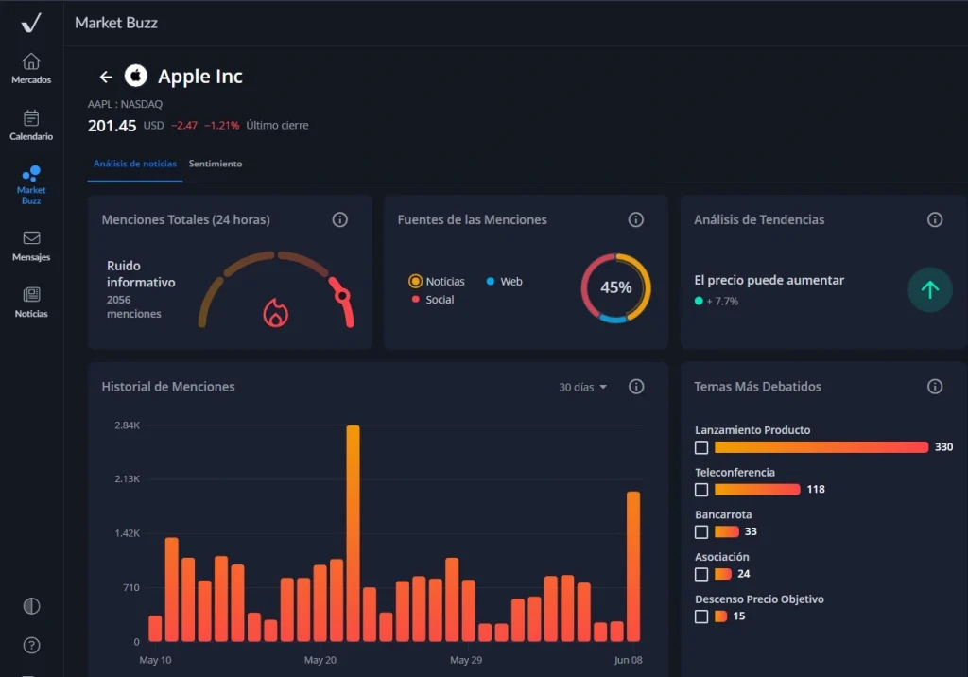Click the AAPL : NASDAQ ticker text
This screenshot has height=677, width=968.
tap(125, 104)
